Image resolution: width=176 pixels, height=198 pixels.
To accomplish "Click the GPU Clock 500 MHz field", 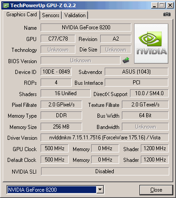I will pyautogui.click(x=55, y=148).
